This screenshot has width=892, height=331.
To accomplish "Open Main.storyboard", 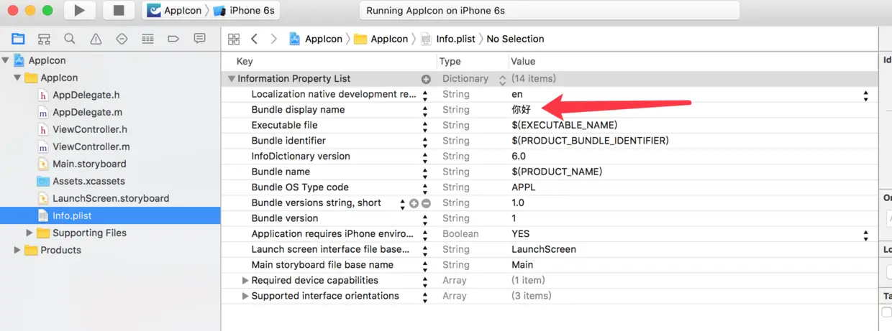I will (x=89, y=164).
